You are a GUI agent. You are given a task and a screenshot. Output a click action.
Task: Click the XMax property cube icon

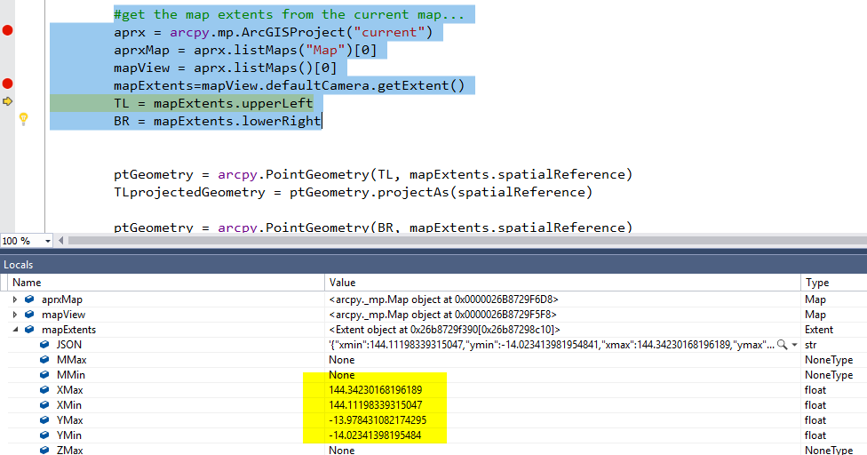click(x=44, y=390)
